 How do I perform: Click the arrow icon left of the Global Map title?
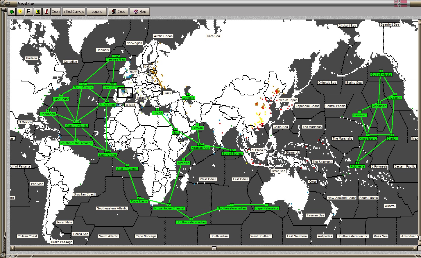8,3
